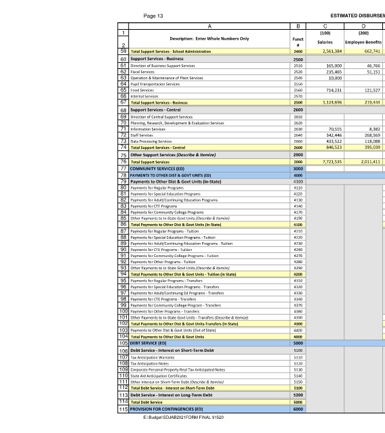The width and height of the screenshot is (385, 433).
Task: Select 'Direction of Central Support Services' cell
Action: 209,117
